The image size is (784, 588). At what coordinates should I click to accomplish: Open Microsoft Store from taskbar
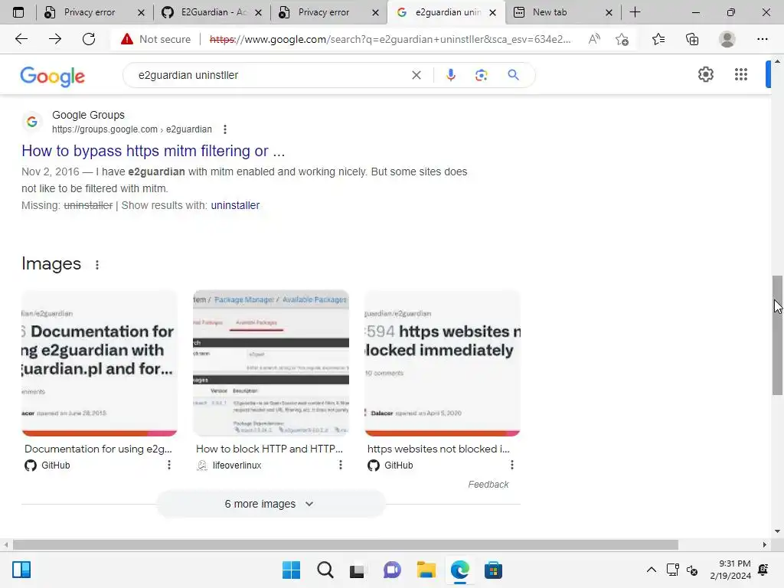coord(493,570)
